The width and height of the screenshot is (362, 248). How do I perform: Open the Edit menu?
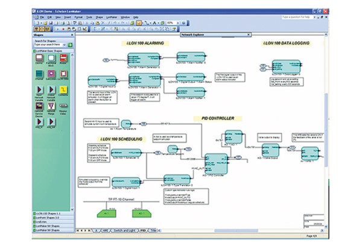point(49,17)
